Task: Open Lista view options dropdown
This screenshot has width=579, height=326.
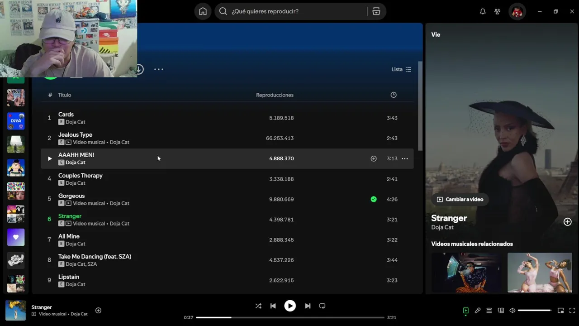Action: (x=401, y=69)
